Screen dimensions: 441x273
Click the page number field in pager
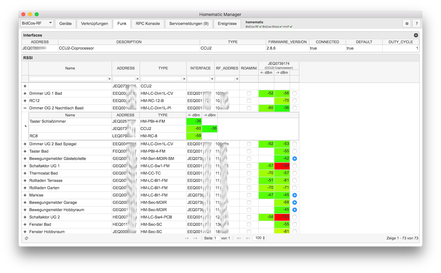(217, 238)
